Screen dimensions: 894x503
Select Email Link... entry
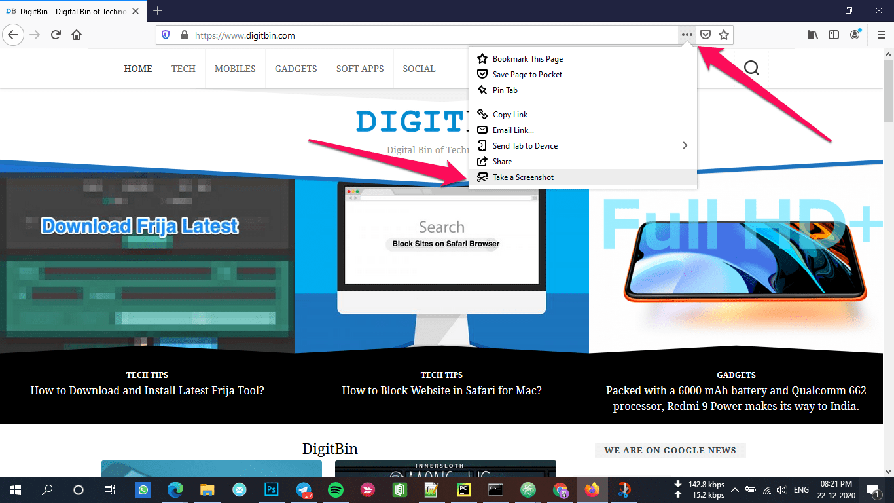click(x=583, y=130)
